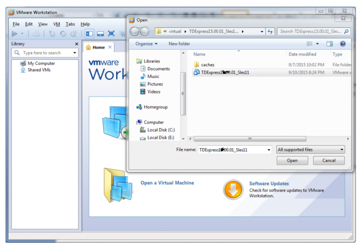
Task: Click the Cancel button in the dialog
Action: click(x=329, y=160)
